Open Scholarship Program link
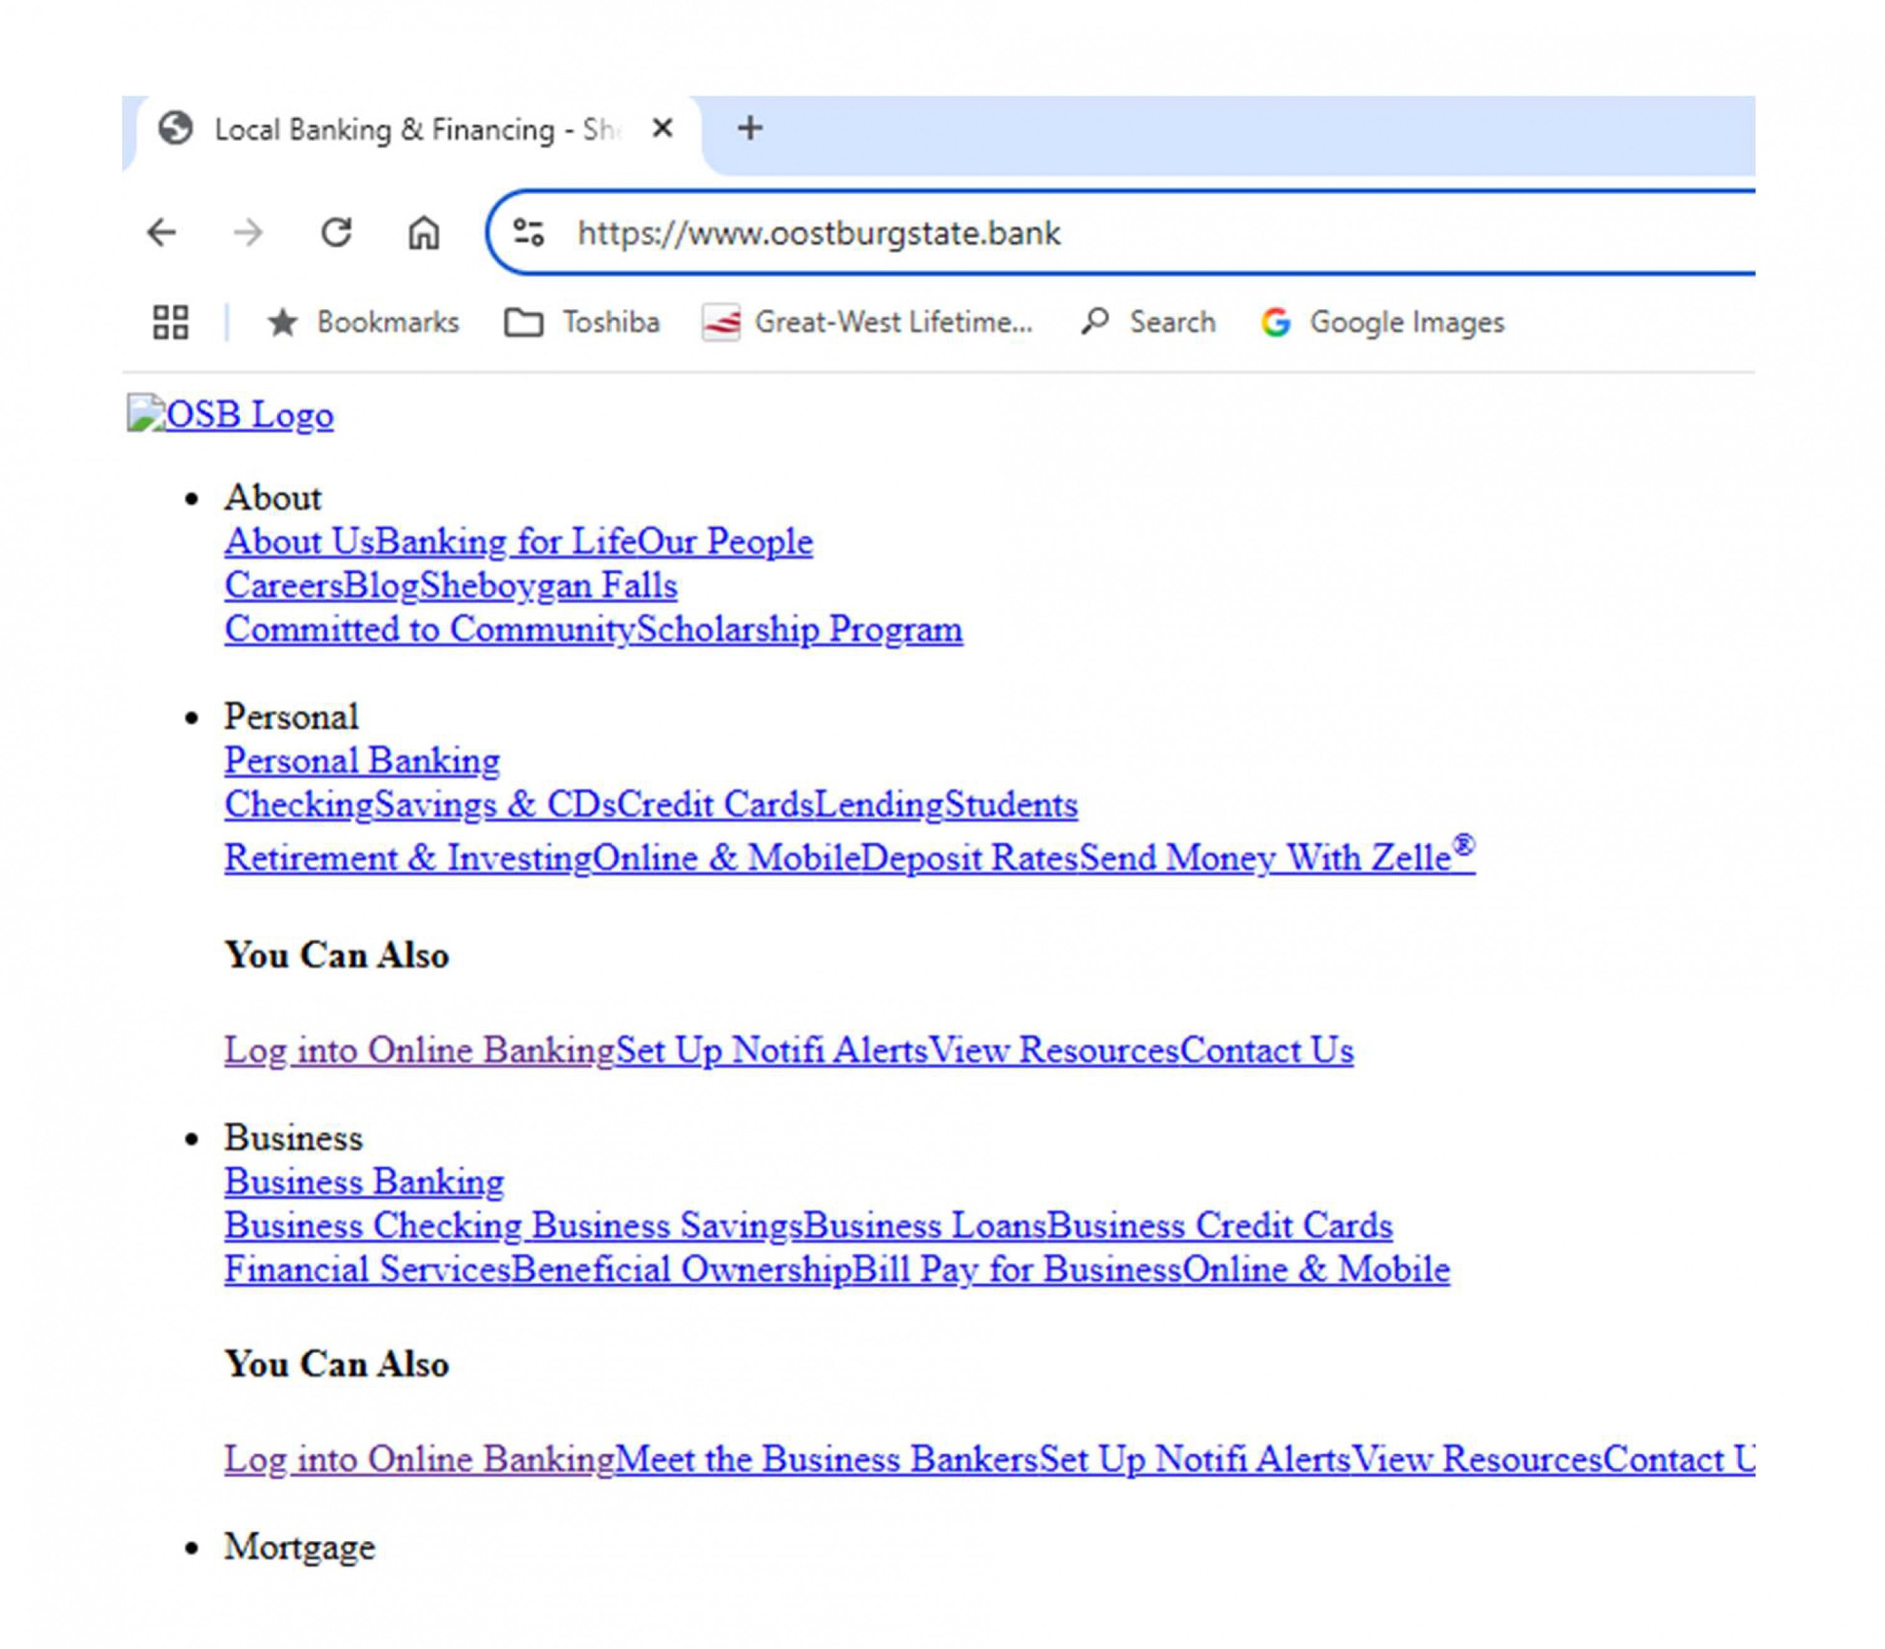This screenshot has height=1649, width=1885. pyautogui.click(x=800, y=629)
